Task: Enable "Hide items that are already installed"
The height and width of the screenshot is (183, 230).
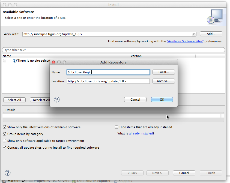Action: pyautogui.click(x=117, y=127)
